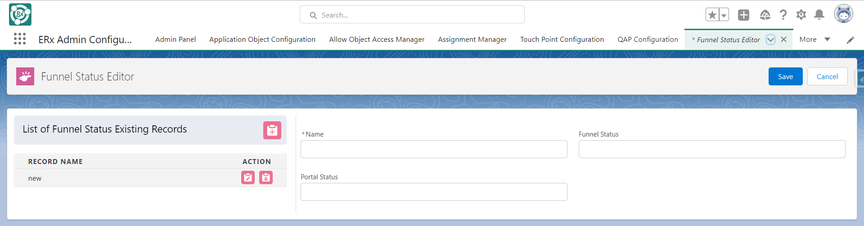Viewport: 864px width, 226px height.
Task: Open Salesforce Help question mark icon
Action: [783, 15]
